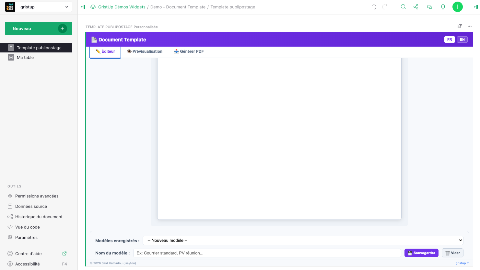This screenshot has height=270, width=480.
Task: Click the Vider button
Action: 452,253
